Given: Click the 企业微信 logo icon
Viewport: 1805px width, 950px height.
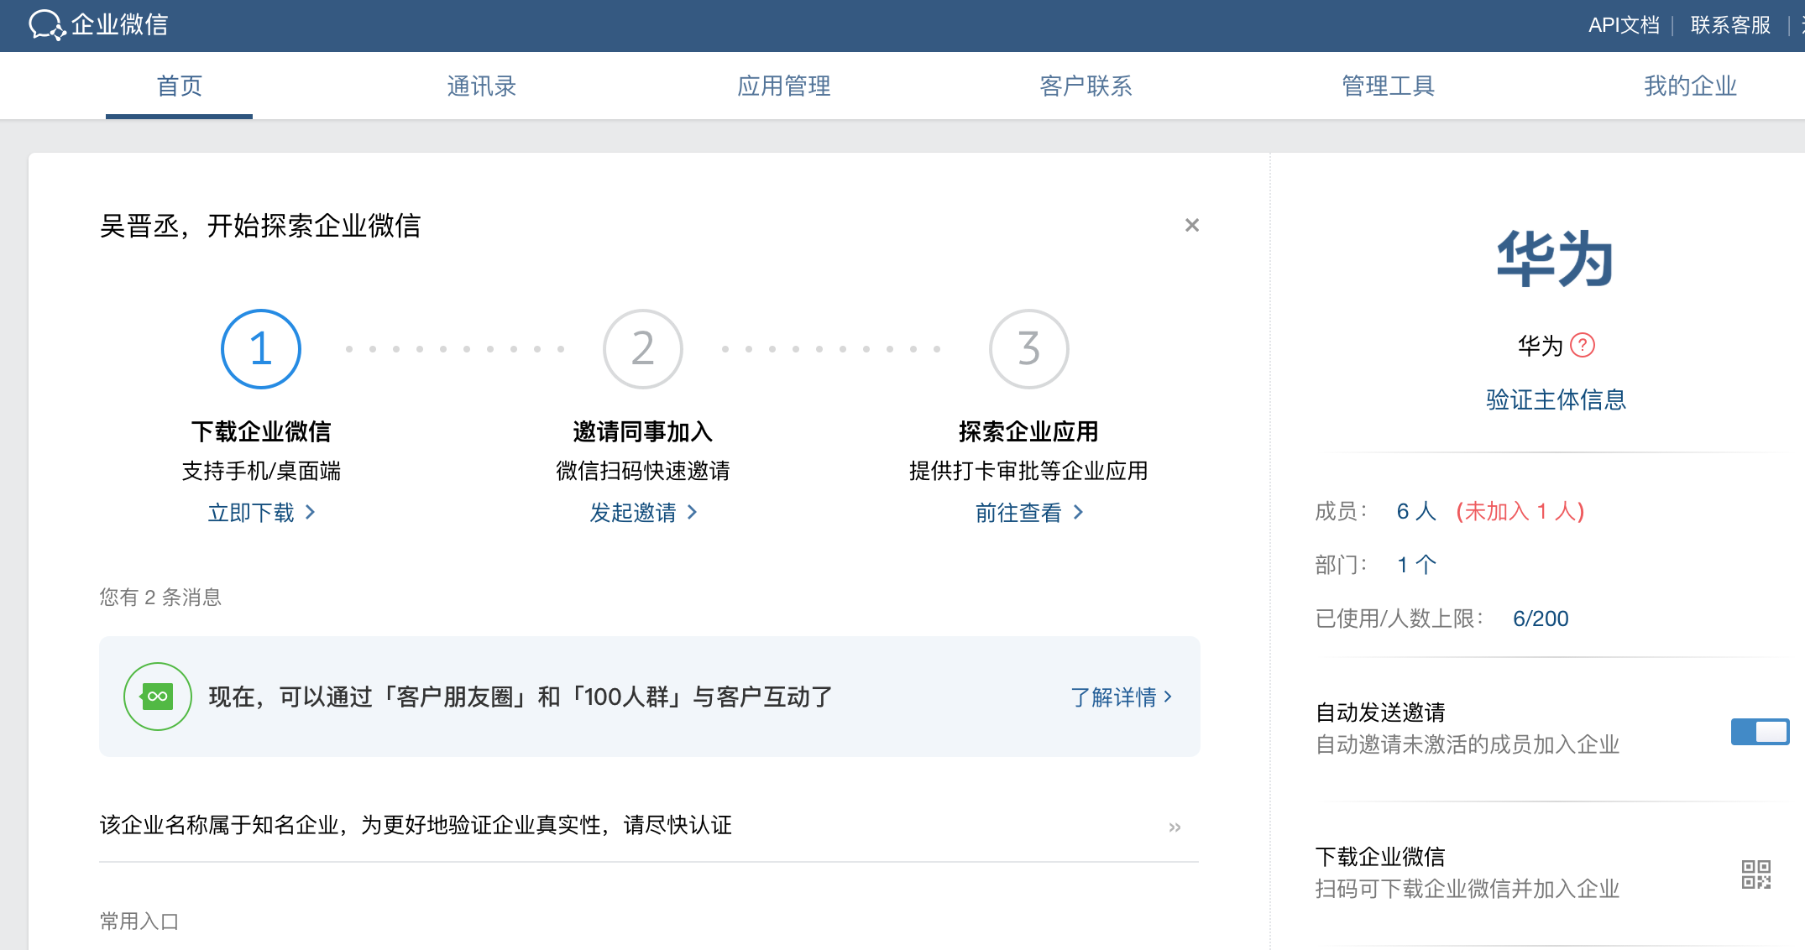Looking at the screenshot, I should (47, 25).
